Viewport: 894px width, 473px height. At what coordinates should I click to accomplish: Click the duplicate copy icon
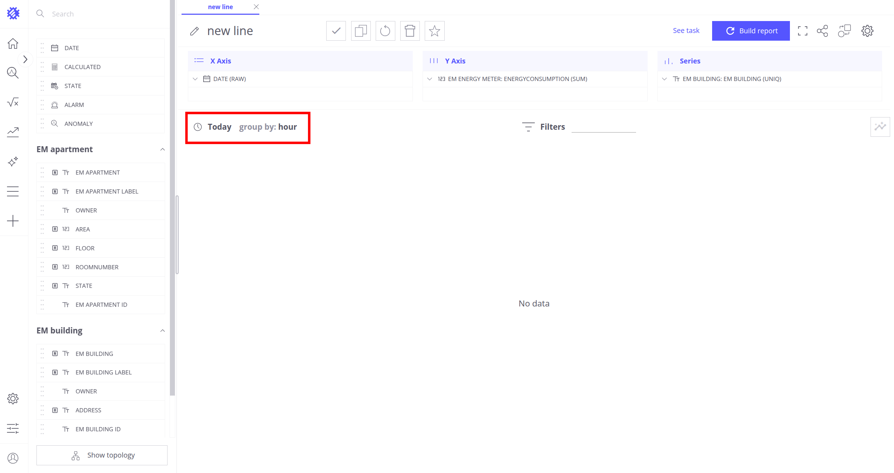tap(361, 31)
